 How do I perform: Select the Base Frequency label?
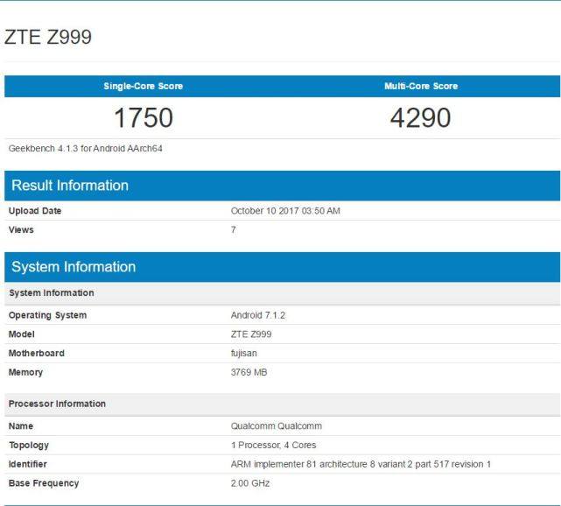point(44,483)
